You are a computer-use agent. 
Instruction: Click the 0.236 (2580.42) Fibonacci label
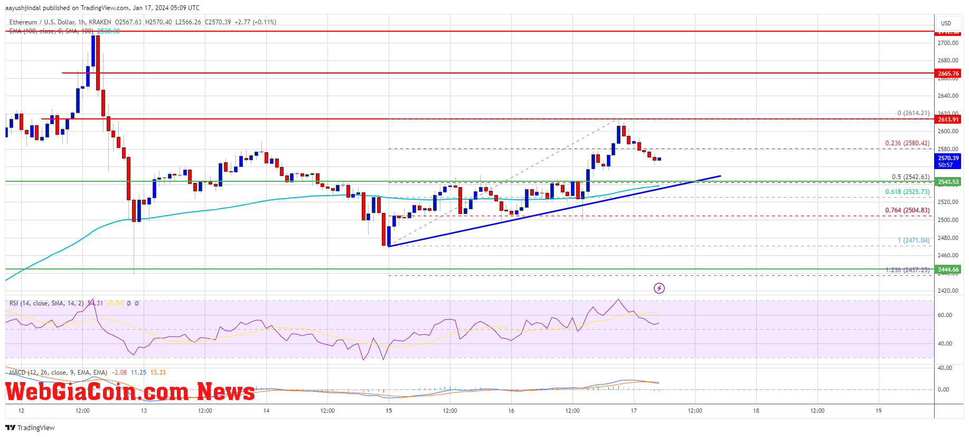coord(907,143)
